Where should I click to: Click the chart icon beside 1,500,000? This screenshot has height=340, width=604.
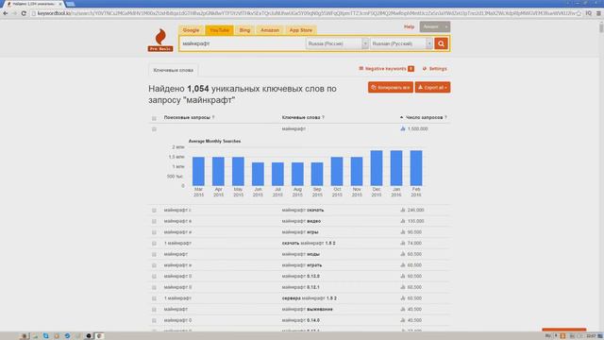click(403, 128)
